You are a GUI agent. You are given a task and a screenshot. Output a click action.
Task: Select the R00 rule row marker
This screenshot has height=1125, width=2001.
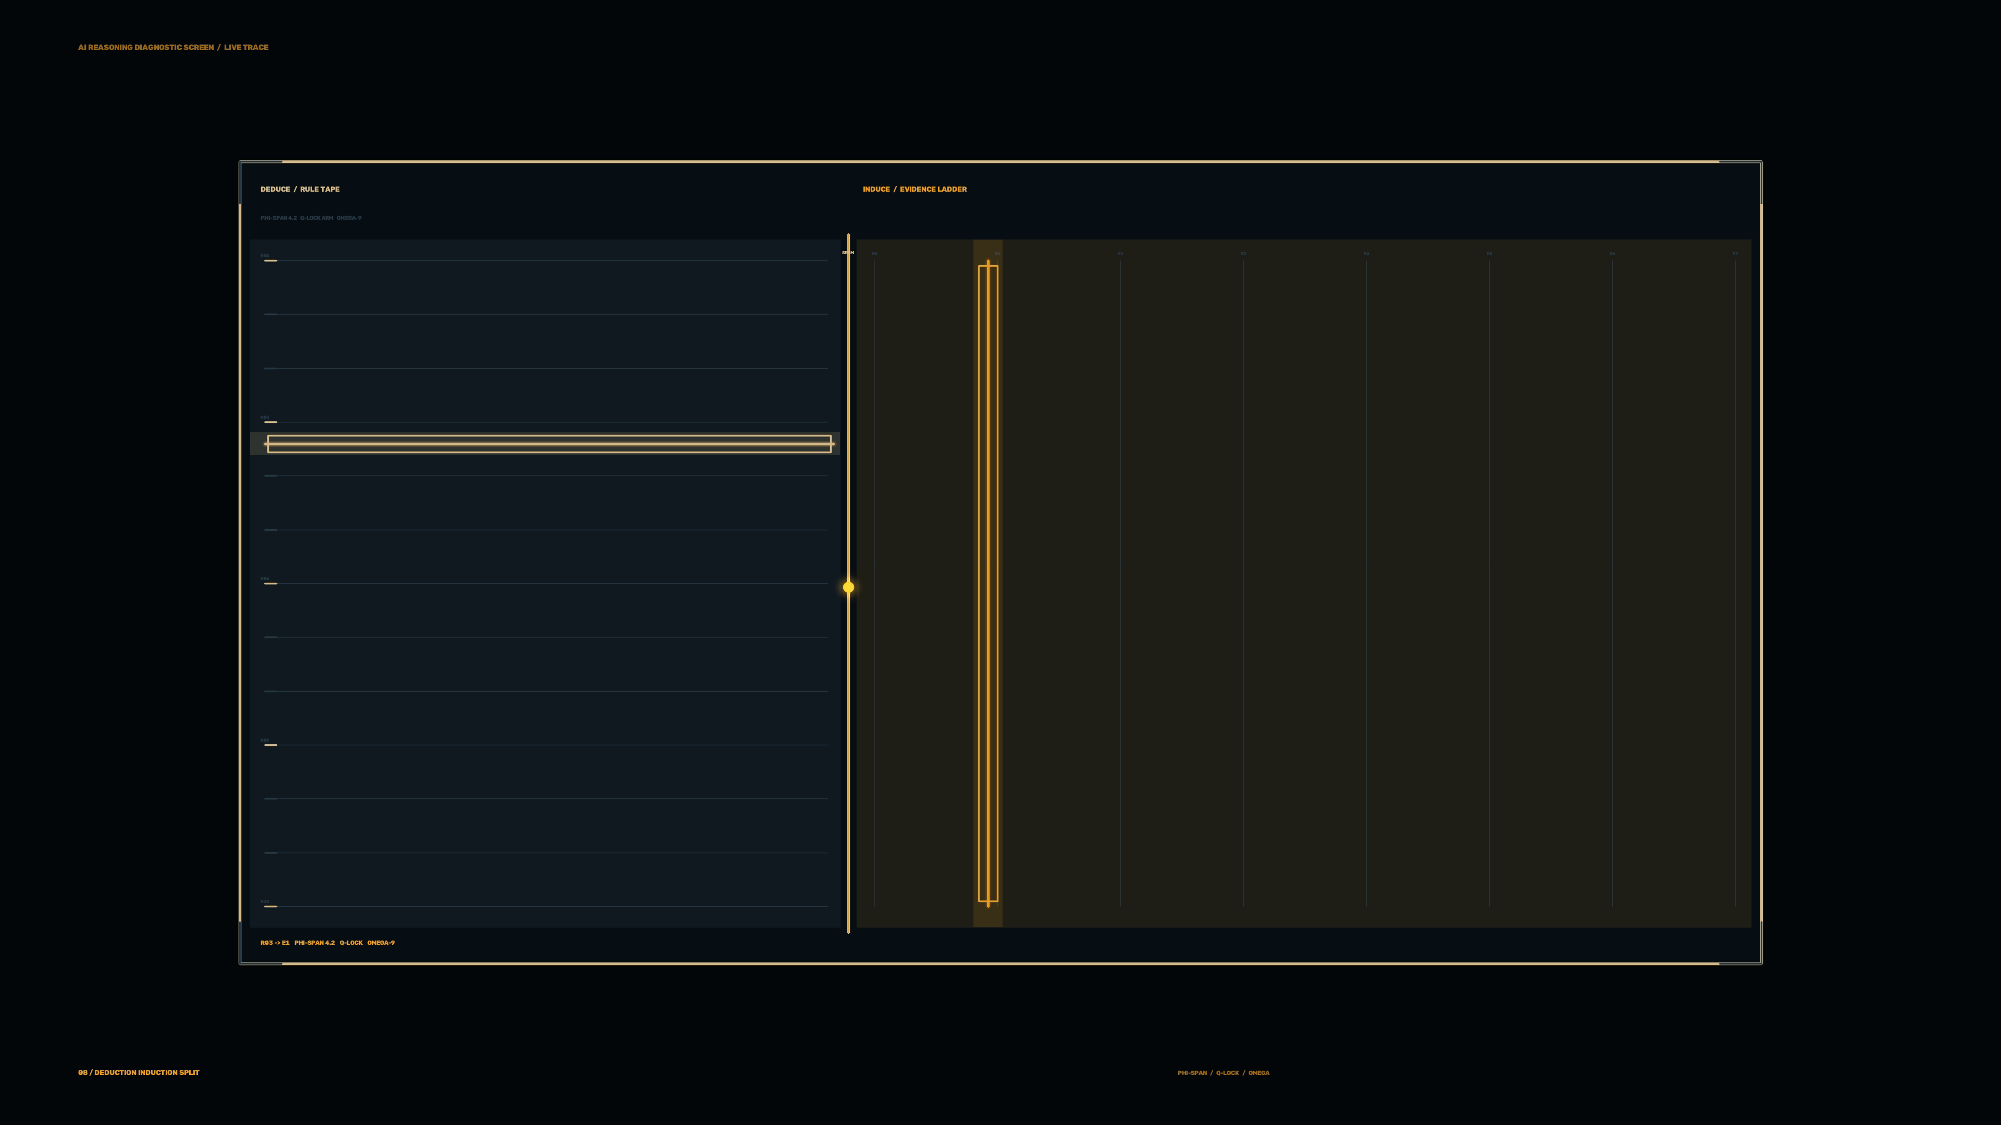[x=270, y=260]
